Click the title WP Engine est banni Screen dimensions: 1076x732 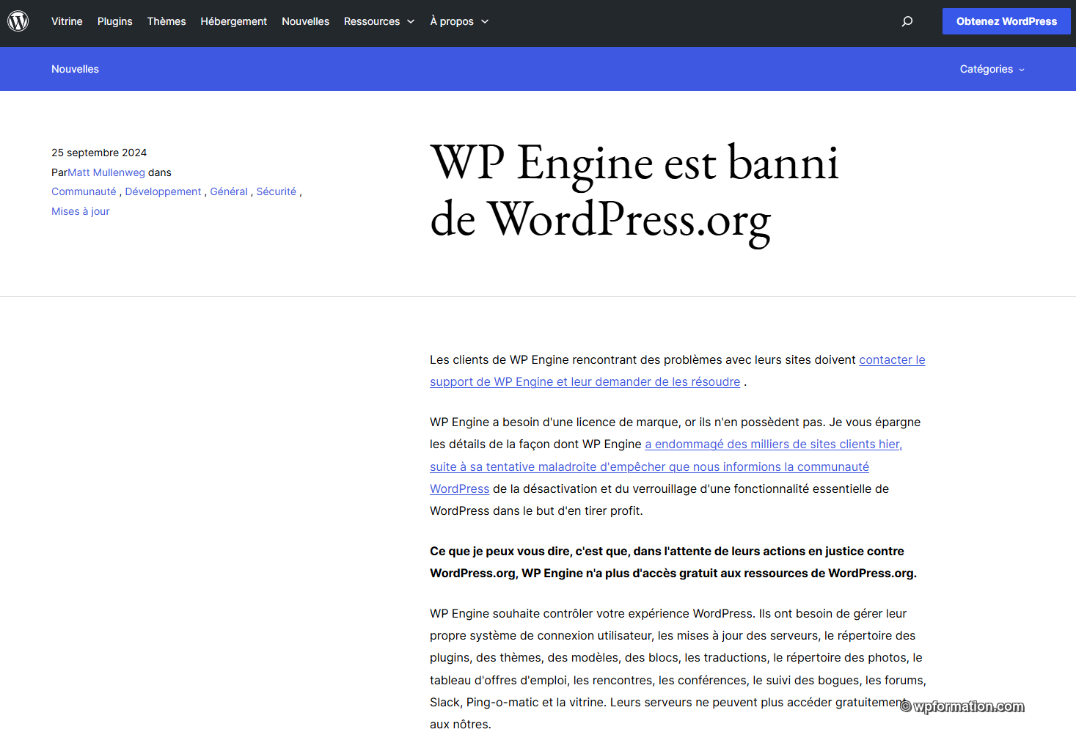pos(634,191)
